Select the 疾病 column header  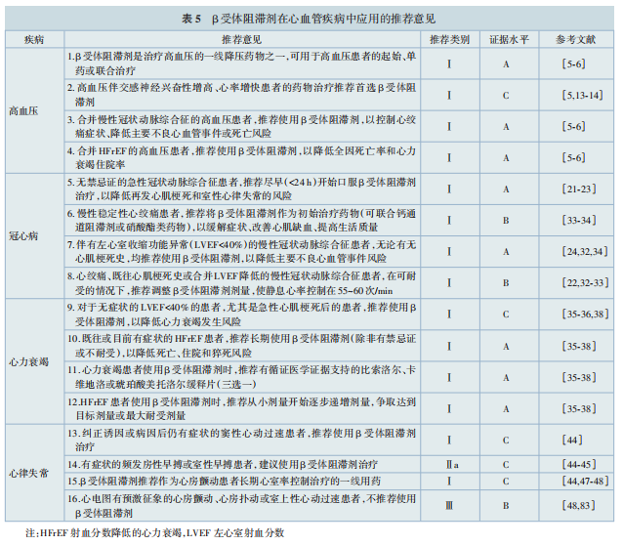tap(34, 40)
